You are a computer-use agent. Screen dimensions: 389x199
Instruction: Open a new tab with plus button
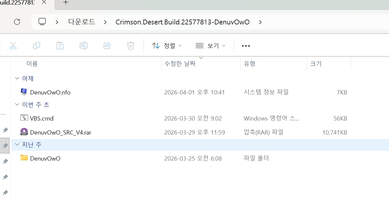click(66, 3)
